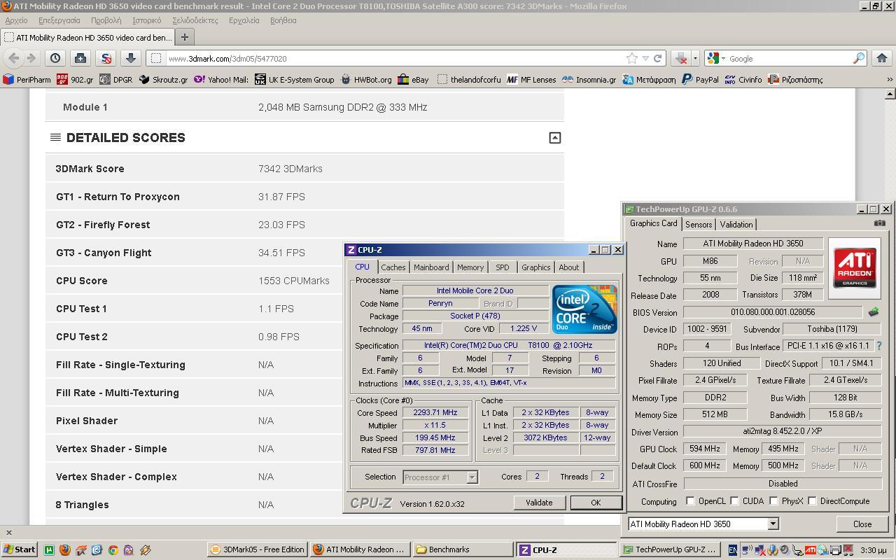This screenshot has height=560, width=896.
Task: Click the page vertical scrollbar up arrow
Action: (890, 94)
